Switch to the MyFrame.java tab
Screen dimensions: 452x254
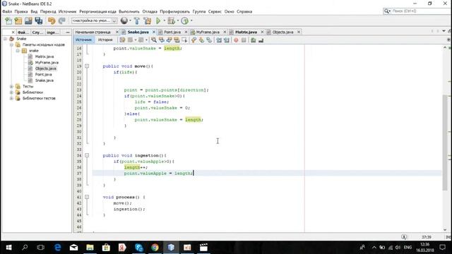click(x=208, y=32)
